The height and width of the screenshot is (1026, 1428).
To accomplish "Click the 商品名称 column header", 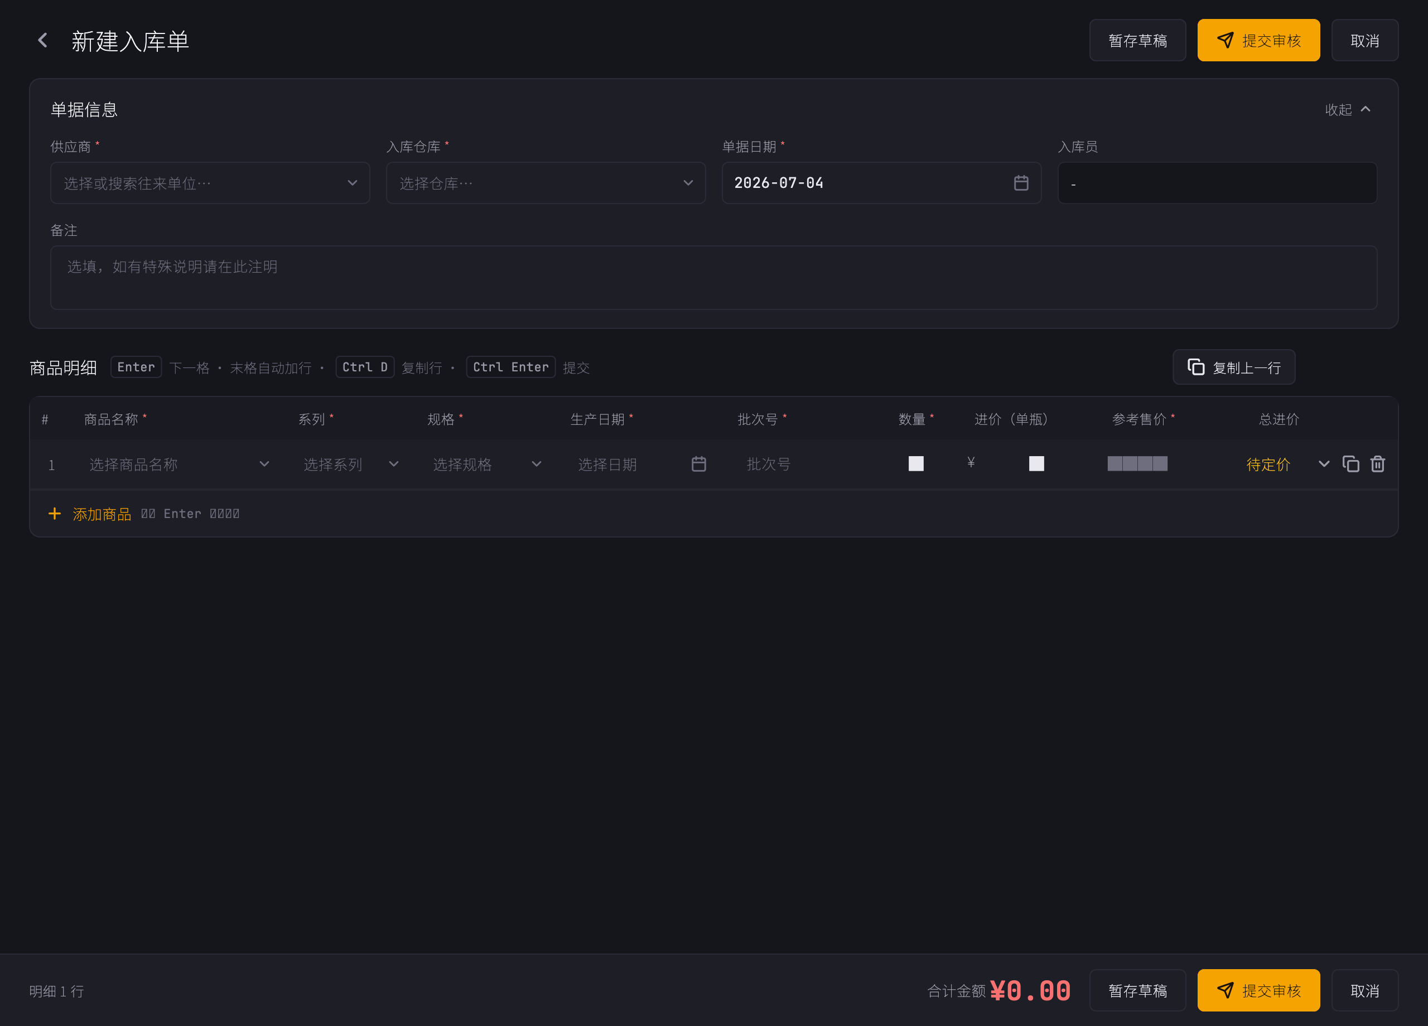I will pyautogui.click(x=112, y=419).
